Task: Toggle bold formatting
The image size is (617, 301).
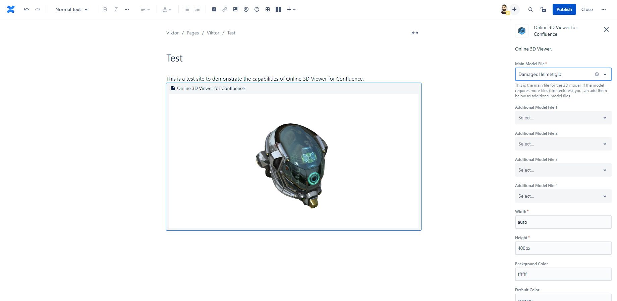Action: point(105,9)
